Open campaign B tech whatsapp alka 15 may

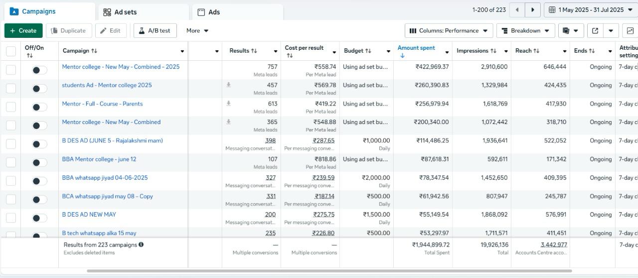click(x=99, y=233)
